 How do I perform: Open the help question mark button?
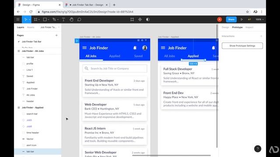point(258,149)
